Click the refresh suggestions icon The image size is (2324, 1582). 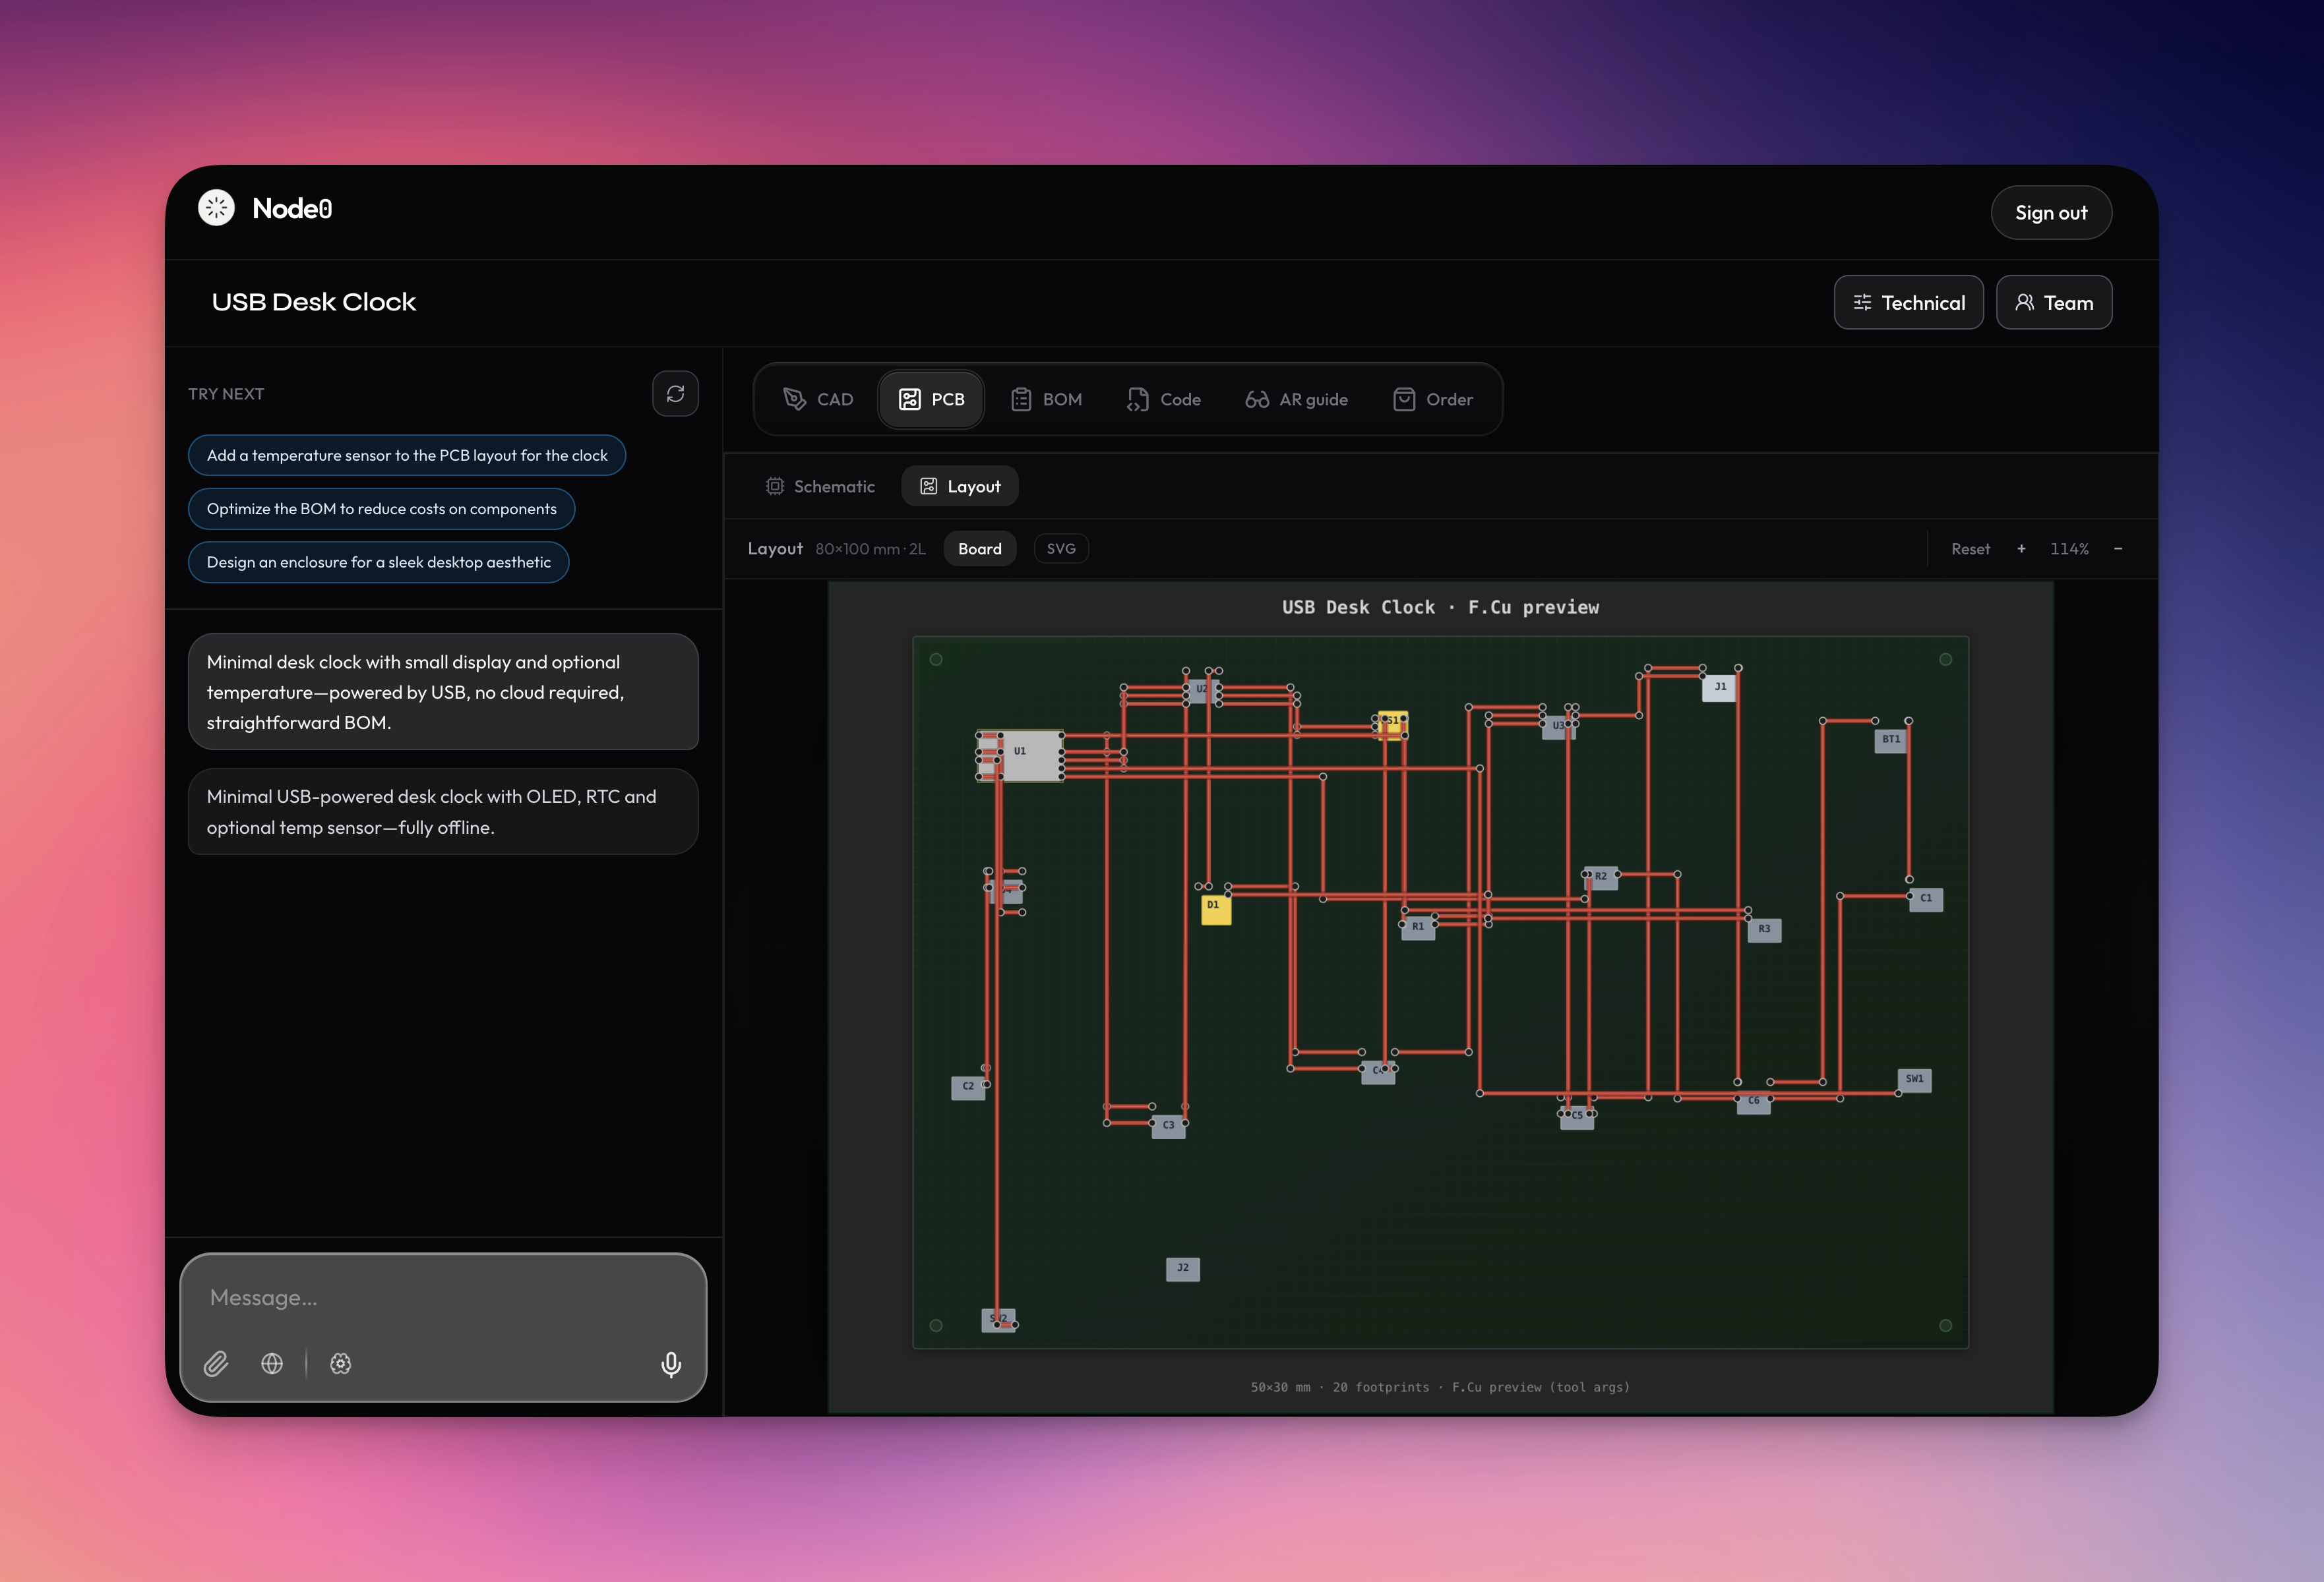coord(675,394)
